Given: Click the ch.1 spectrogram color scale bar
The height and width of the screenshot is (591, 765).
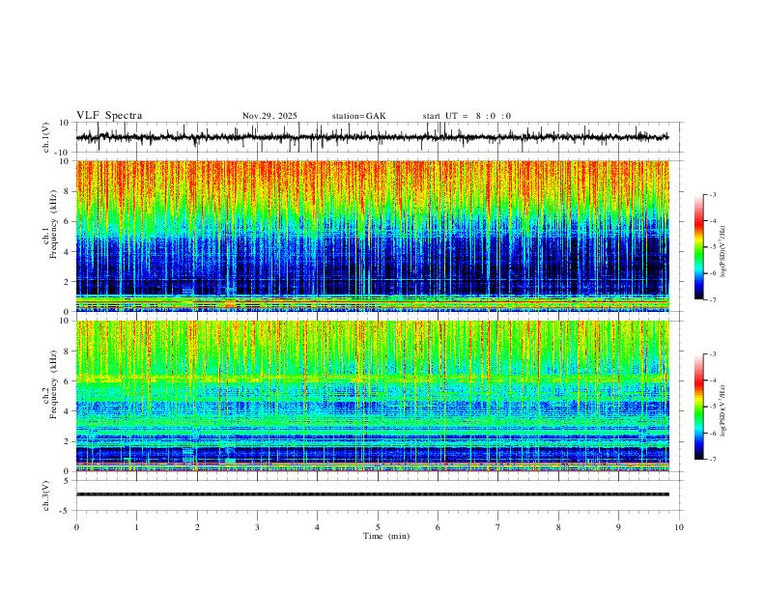Looking at the screenshot, I should pos(699,247).
